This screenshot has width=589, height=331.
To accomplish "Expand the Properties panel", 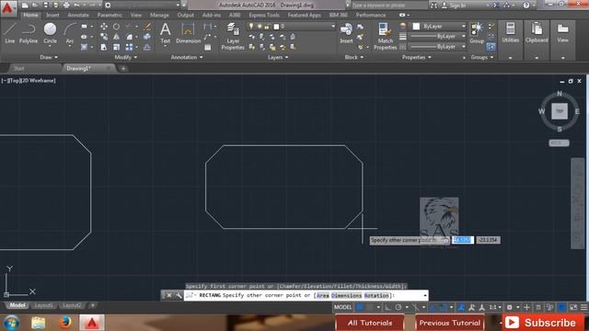I will [417, 57].
